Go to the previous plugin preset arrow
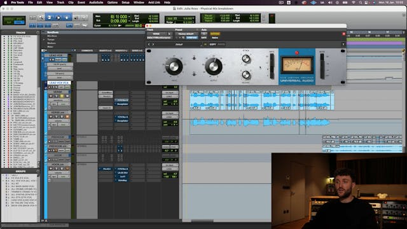This screenshot has width=407, height=229. point(149,45)
